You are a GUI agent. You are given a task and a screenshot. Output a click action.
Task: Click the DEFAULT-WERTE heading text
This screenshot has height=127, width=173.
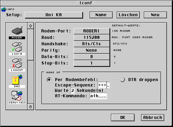click(126, 26)
